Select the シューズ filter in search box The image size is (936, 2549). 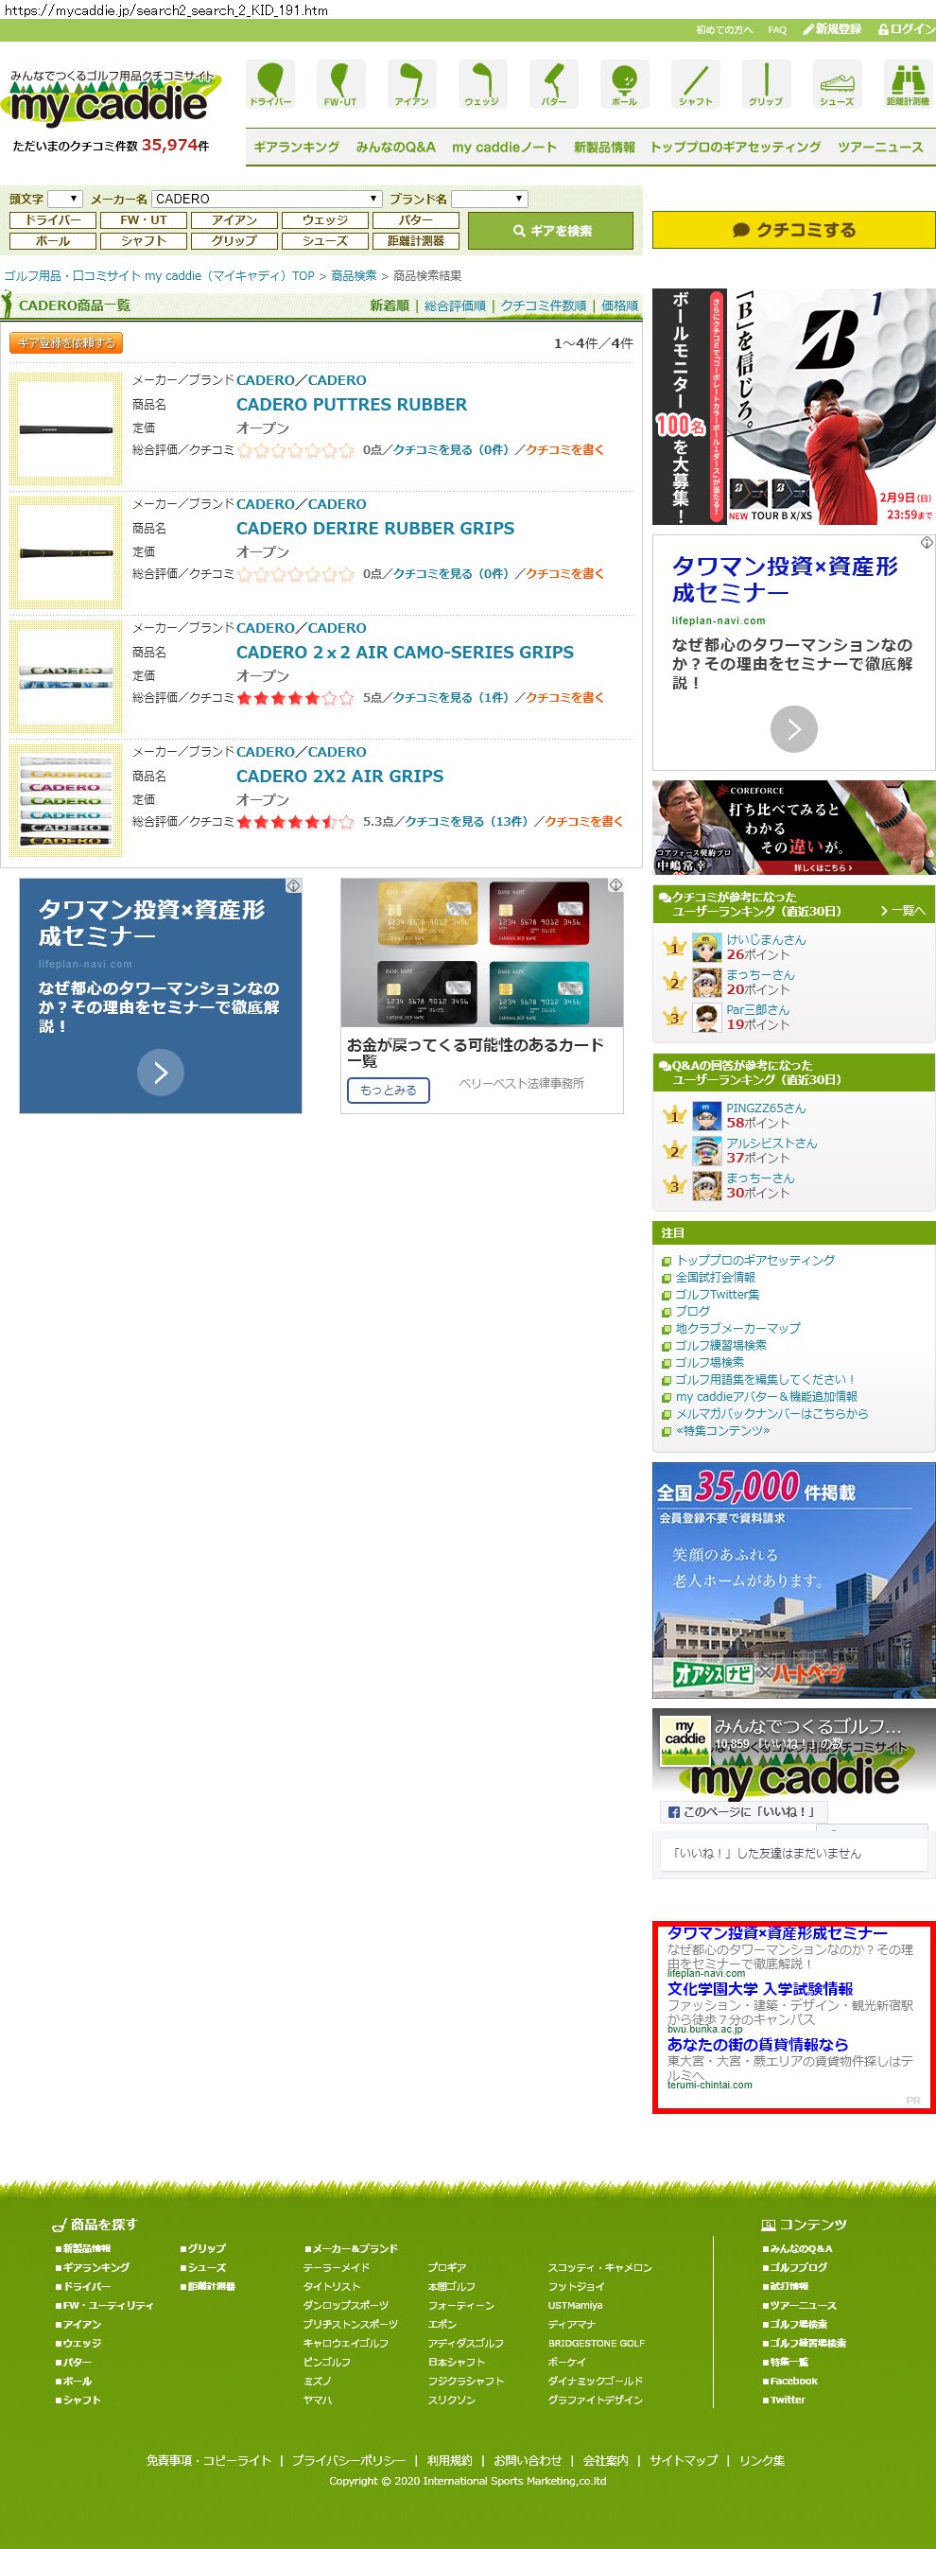[x=325, y=240]
